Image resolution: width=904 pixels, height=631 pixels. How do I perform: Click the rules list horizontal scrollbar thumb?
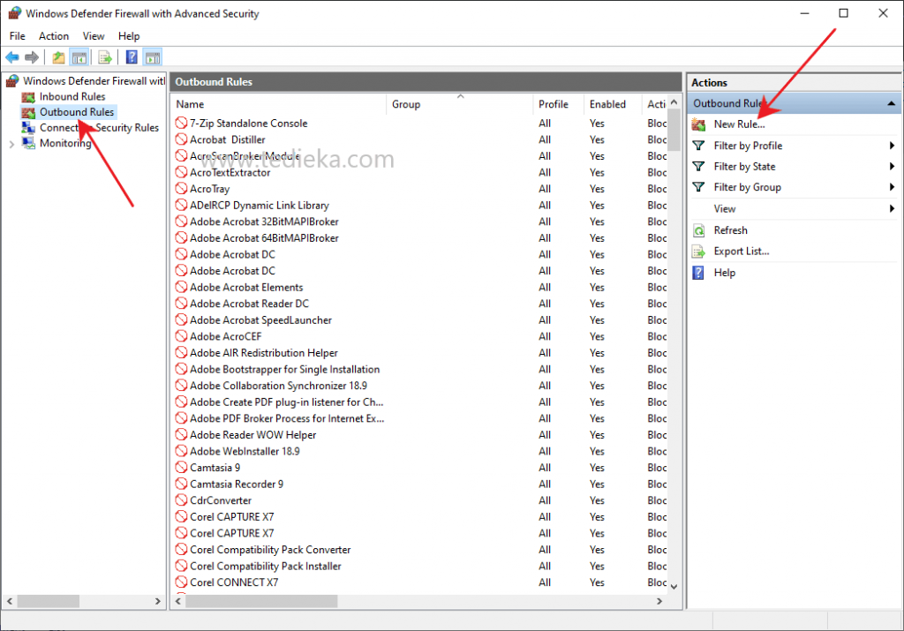(x=261, y=601)
